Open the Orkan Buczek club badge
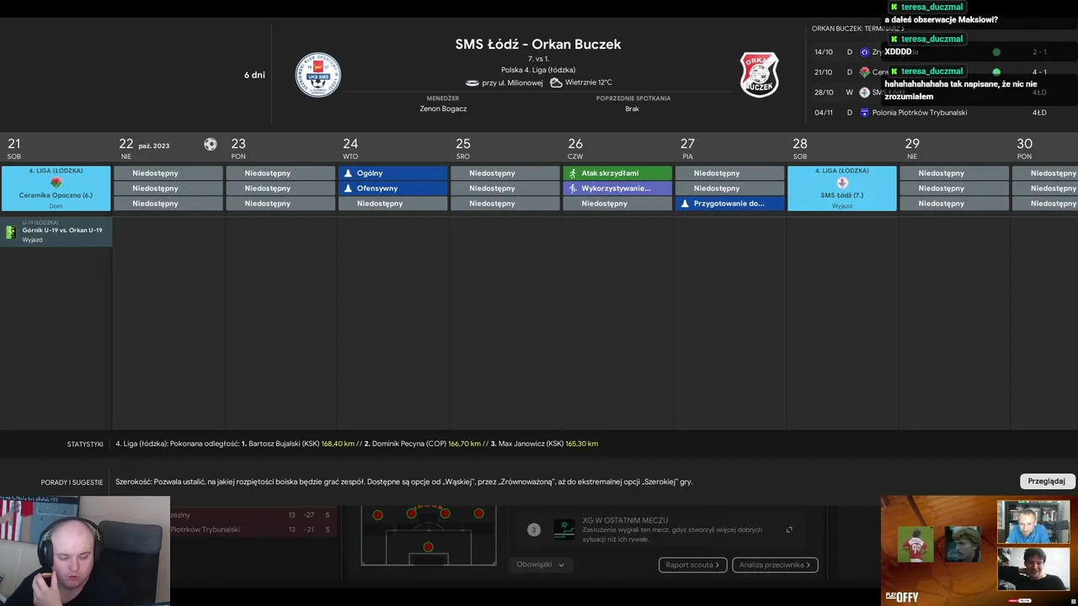This screenshot has width=1078, height=606. (x=760, y=75)
